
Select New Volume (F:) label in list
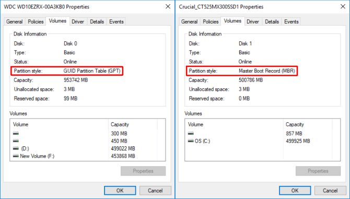[37, 156]
